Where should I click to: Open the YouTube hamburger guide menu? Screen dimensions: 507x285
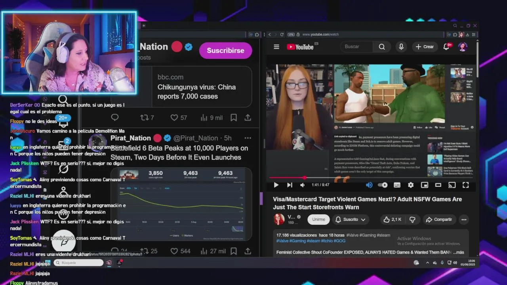tap(276, 47)
